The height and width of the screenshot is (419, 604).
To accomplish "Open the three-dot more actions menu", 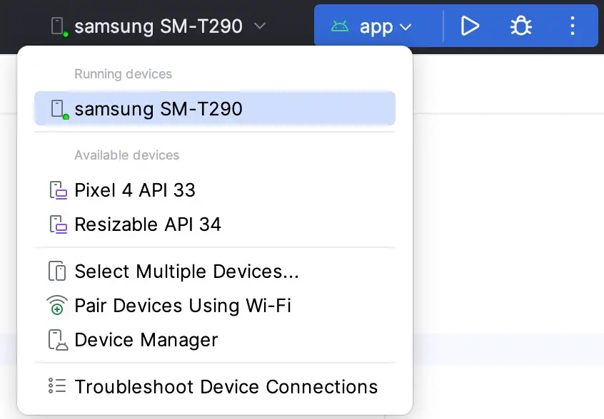I will [x=573, y=26].
